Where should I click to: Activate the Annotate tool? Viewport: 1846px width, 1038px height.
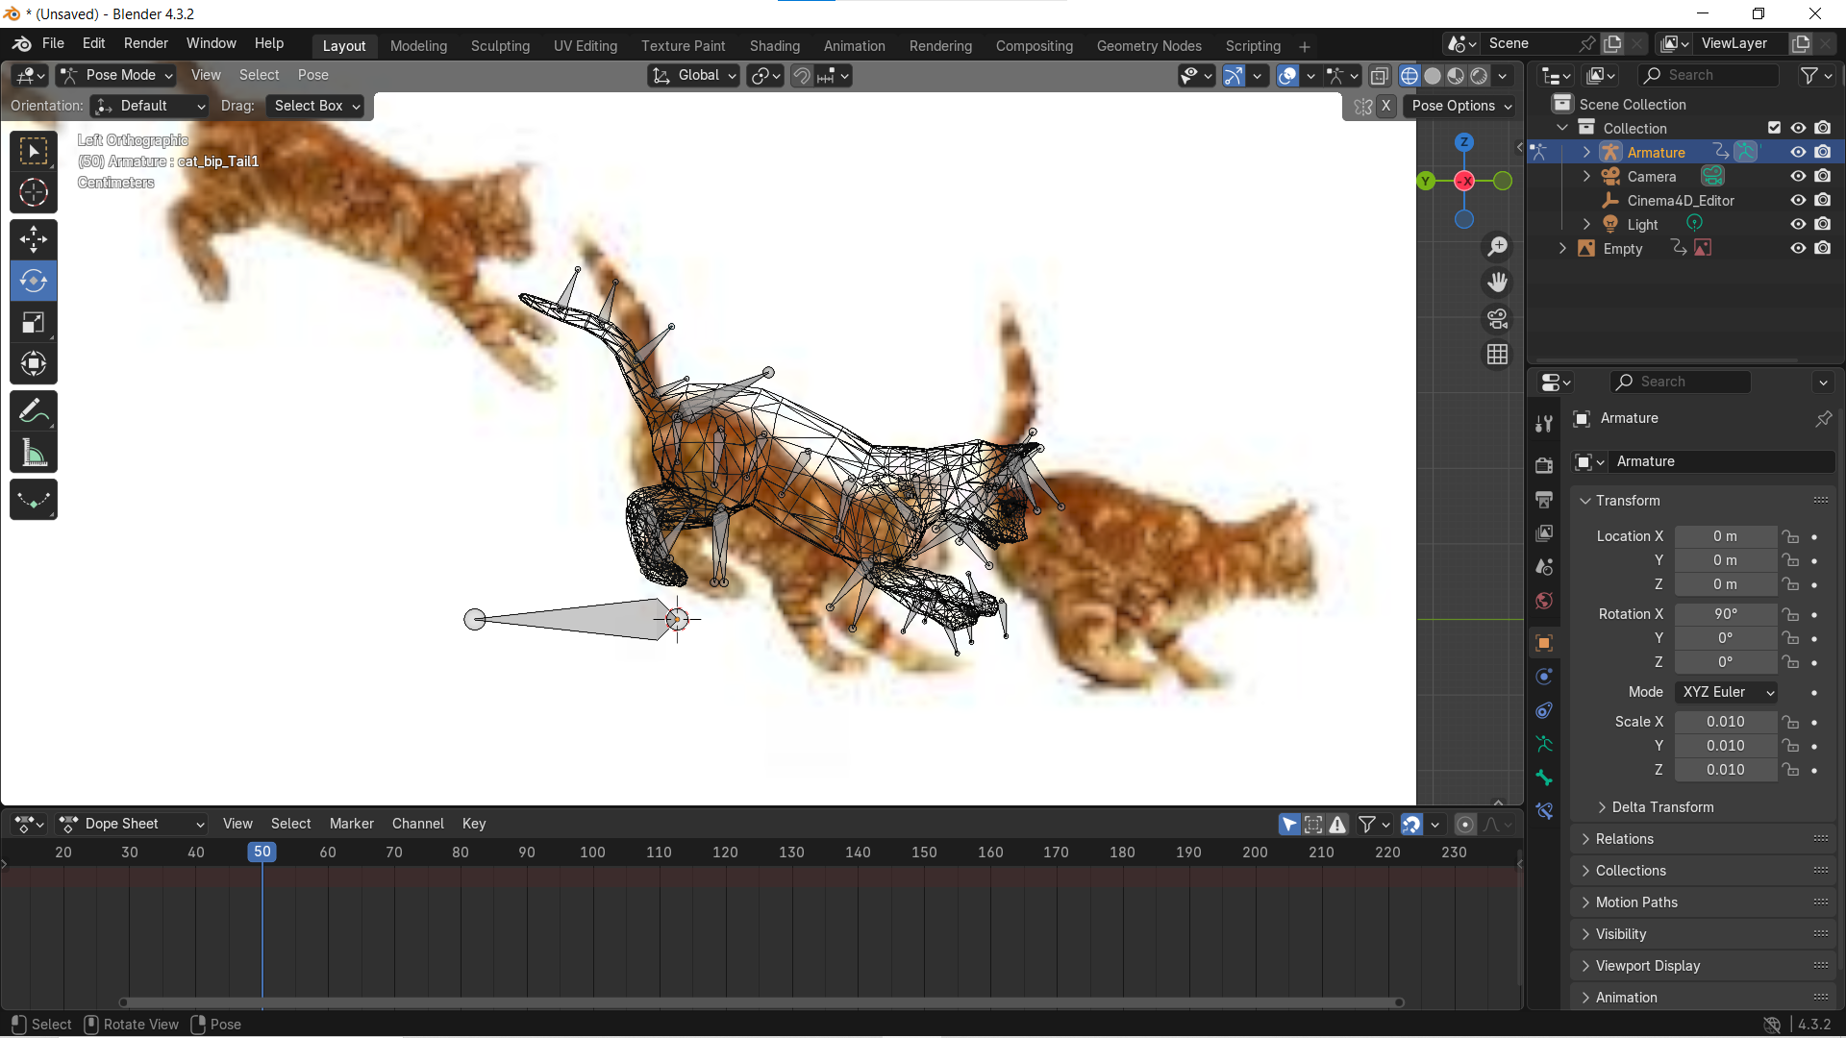pos(34,410)
